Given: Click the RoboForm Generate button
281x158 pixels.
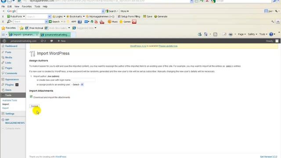Looking at the screenshot, I should coord(161,17).
